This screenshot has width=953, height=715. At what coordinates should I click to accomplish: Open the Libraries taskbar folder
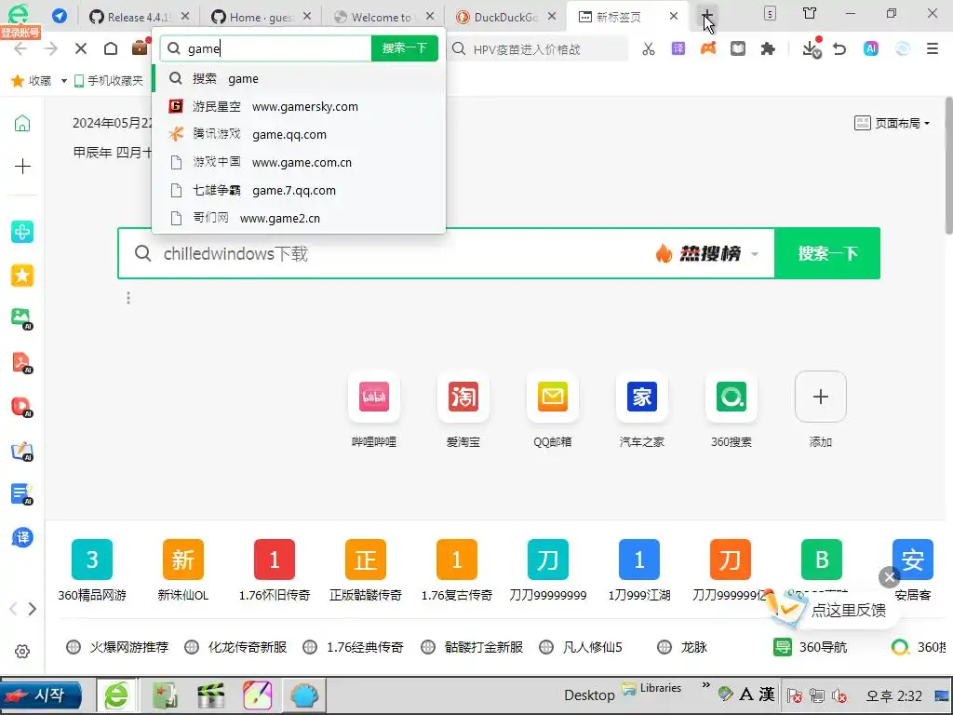coord(651,688)
